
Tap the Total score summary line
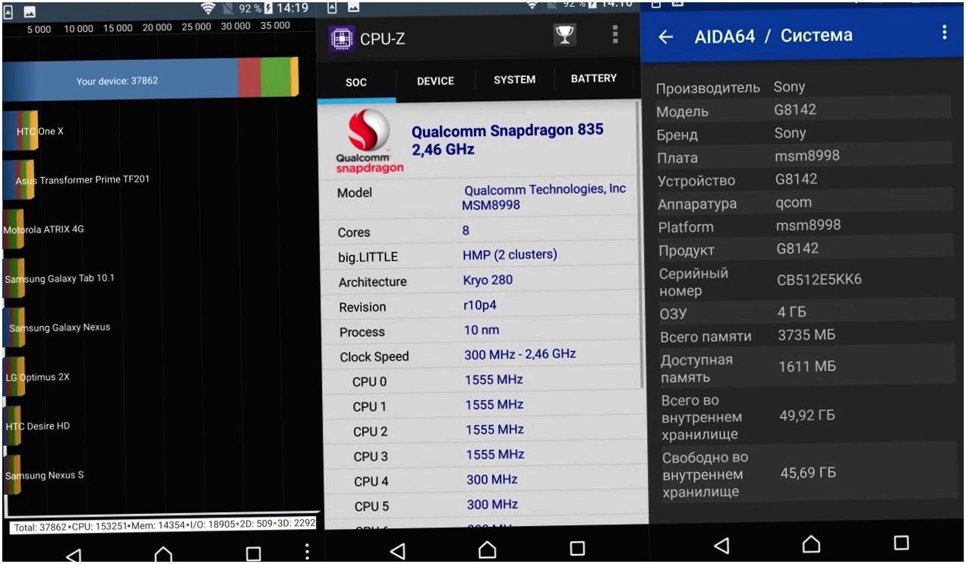(x=165, y=525)
